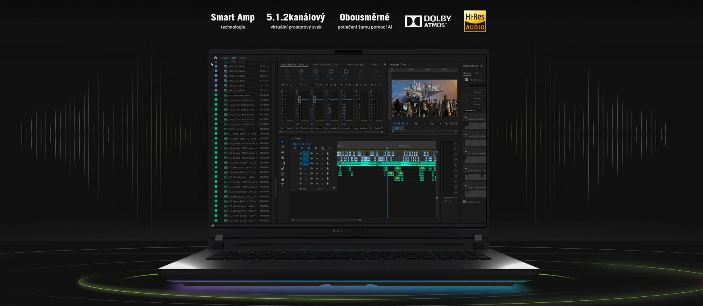Play the Relaxing, Dreamy track preview
Screen dimensions: 703x306
(x=465, y=117)
